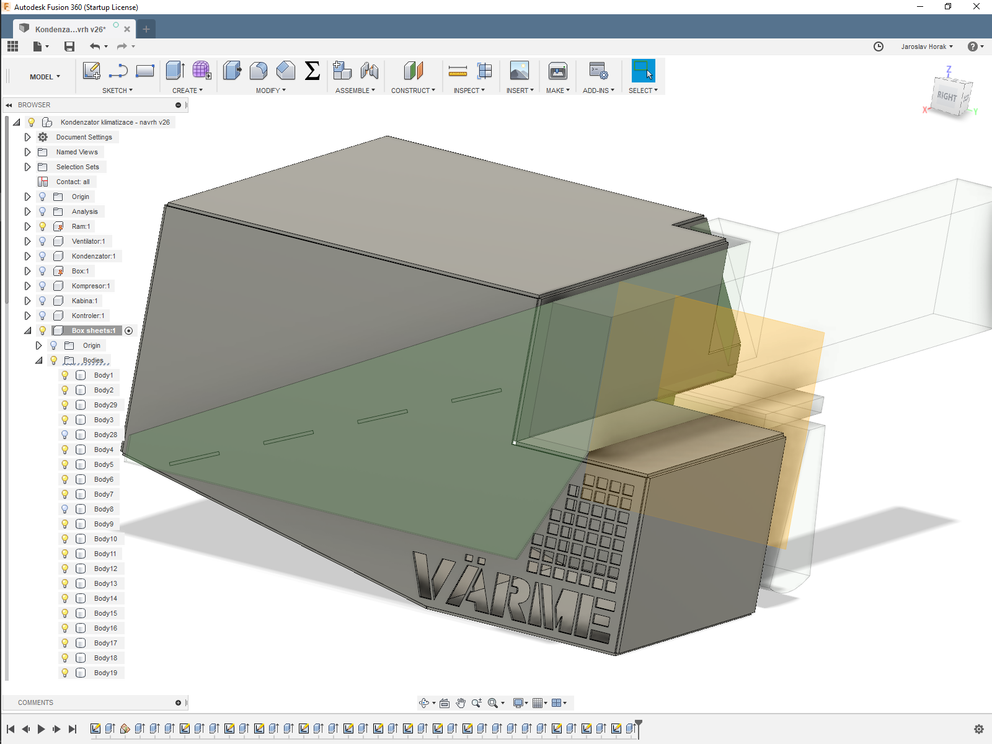The width and height of the screenshot is (992, 744).
Task: Open the data panel grid icon
Action: tap(12, 46)
